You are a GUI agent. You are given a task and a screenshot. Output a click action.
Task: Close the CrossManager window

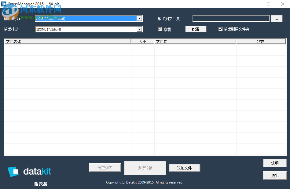[x=283, y=4]
